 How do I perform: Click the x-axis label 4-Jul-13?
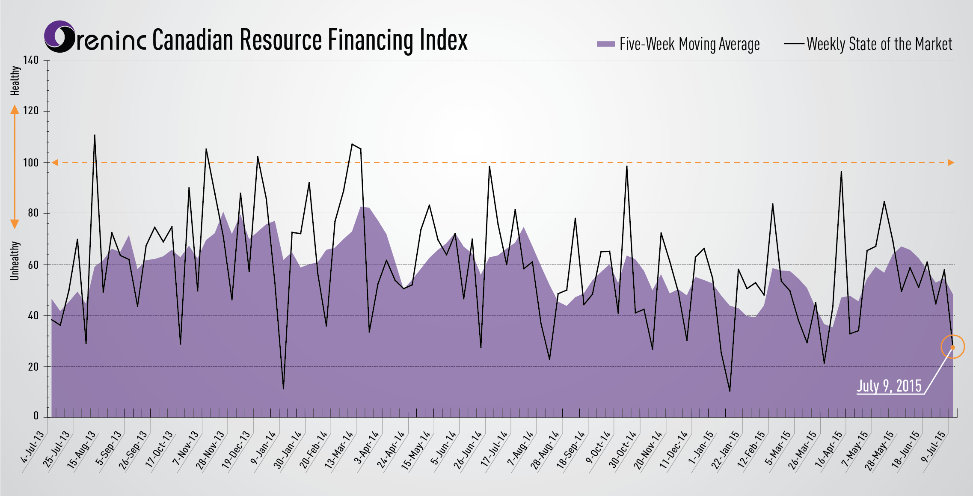click(x=33, y=447)
